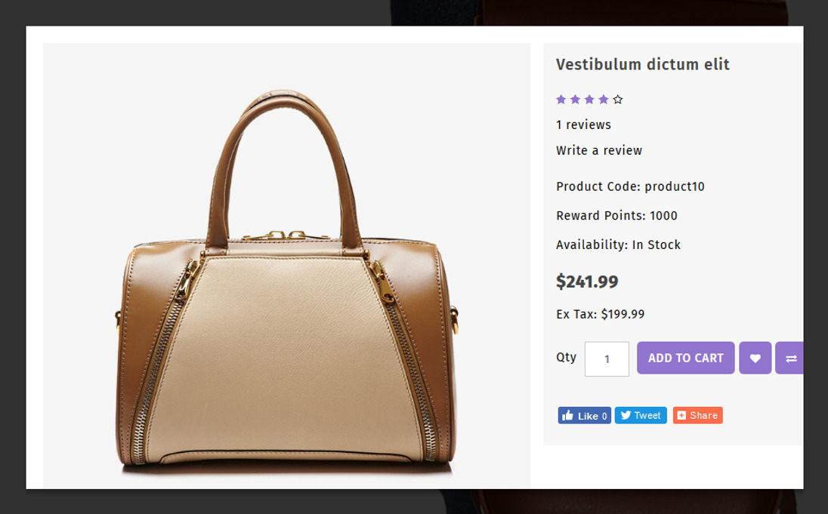The image size is (828, 514).
Task: Open the Write a review link
Action: pyautogui.click(x=599, y=151)
